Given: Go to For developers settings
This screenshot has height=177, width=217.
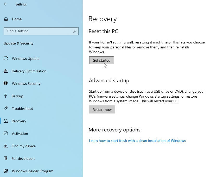Looking at the screenshot, I should tap(23, 159).
